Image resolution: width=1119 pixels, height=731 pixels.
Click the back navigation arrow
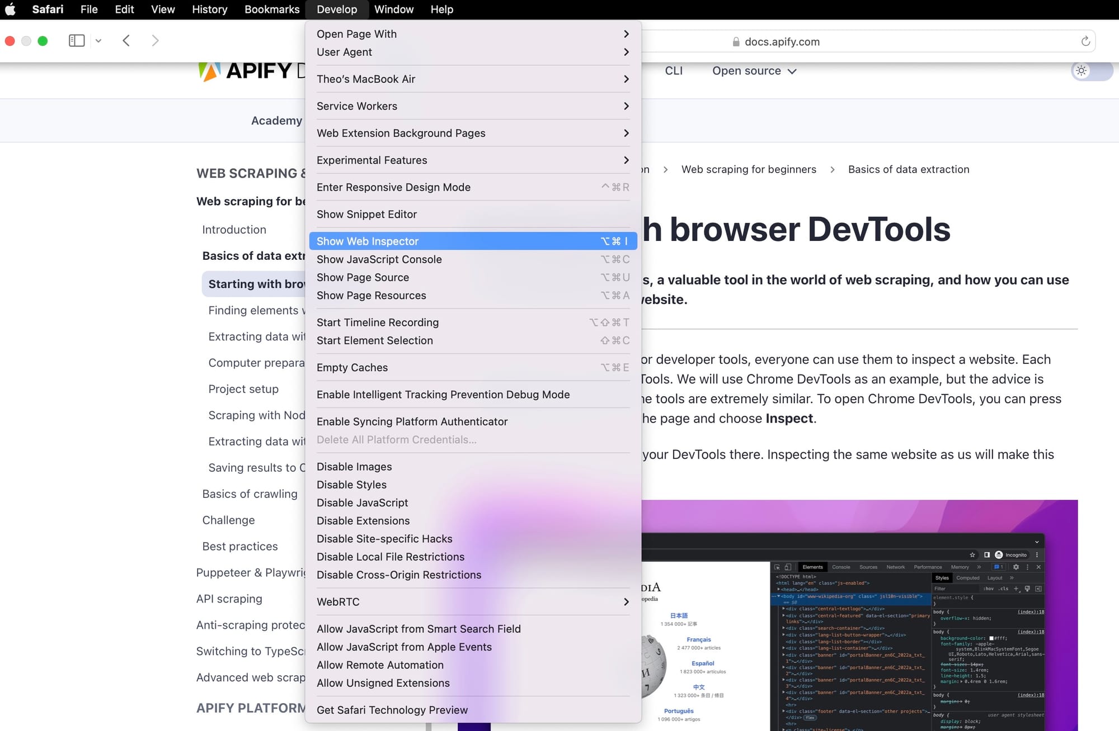click(x=126, y=40)
